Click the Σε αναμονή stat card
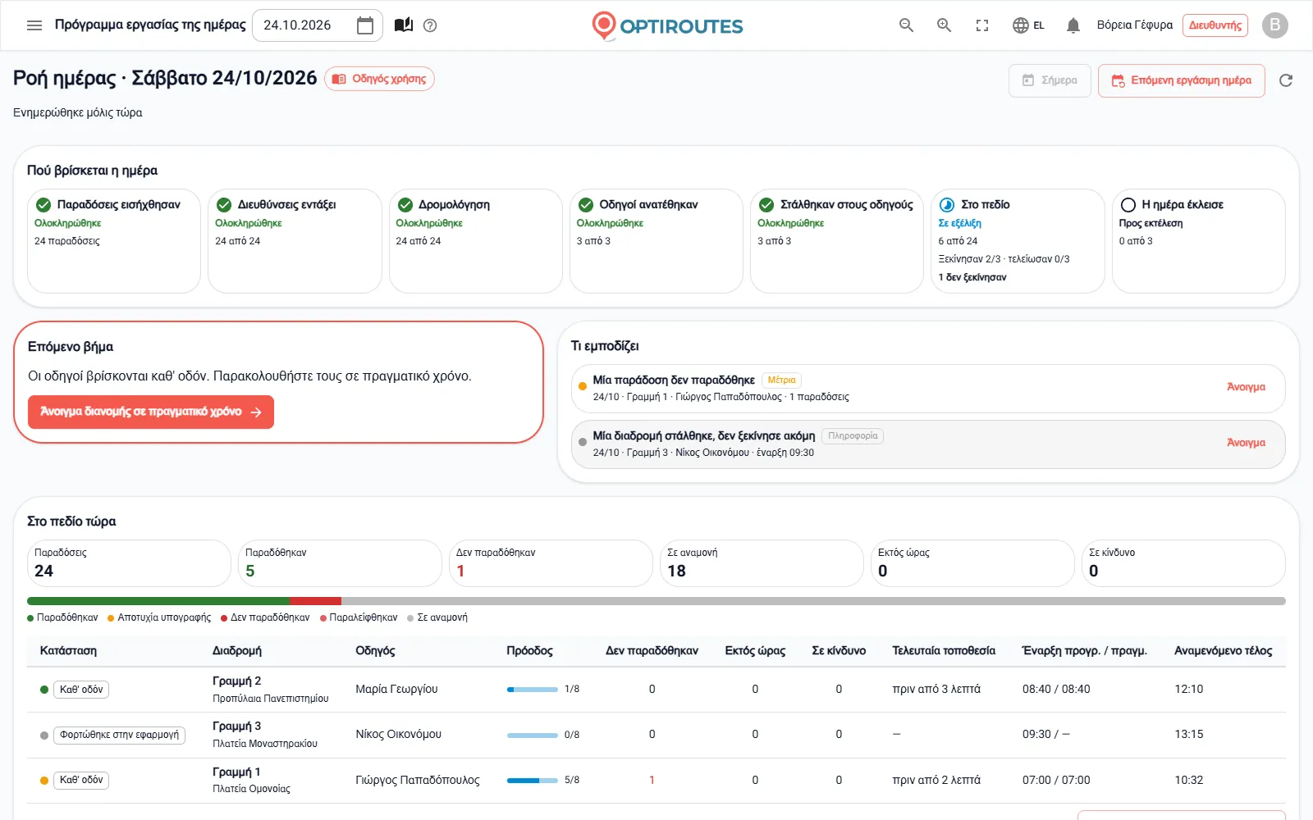This screenshot has width=1313, height=820. (762, 563)
